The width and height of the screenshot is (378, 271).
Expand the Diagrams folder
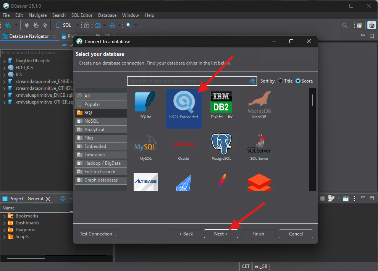tap(4, 230)
